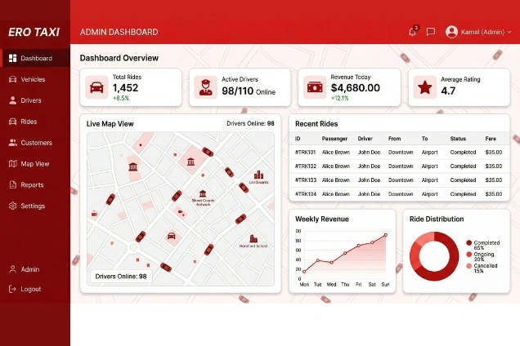
Task: Open the chat messages icon
Action: pyautogui.click(x=430, y=32)
